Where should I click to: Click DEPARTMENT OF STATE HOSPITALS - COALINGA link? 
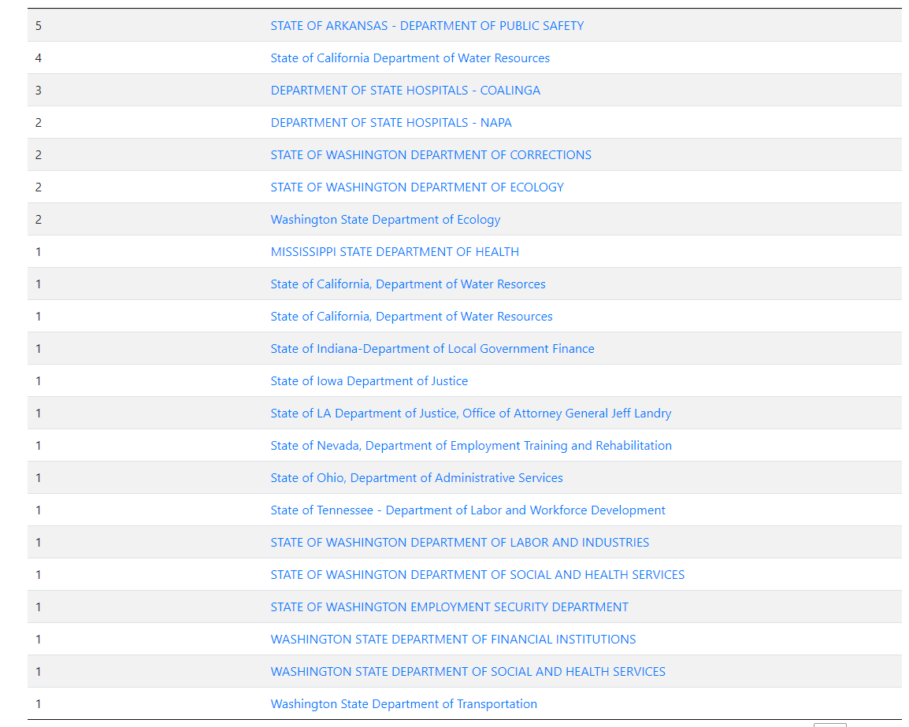(x=405, y=91)
